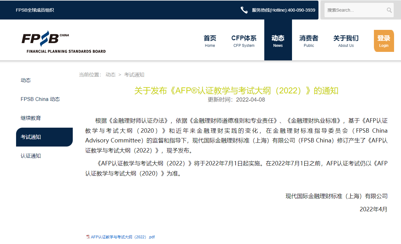Click the date 2022年4月
This screenshot has width=401, height=244.
tap(374, 209)
